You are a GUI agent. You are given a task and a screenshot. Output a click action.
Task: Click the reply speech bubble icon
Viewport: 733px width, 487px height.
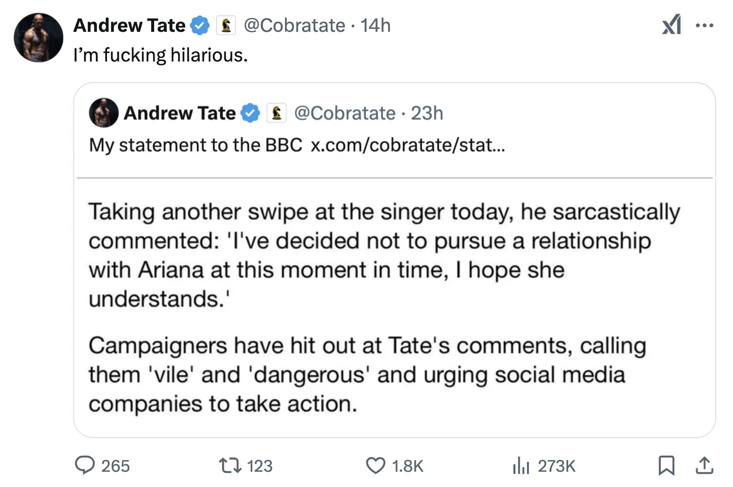pyautogui.click(x=85, y=465)
